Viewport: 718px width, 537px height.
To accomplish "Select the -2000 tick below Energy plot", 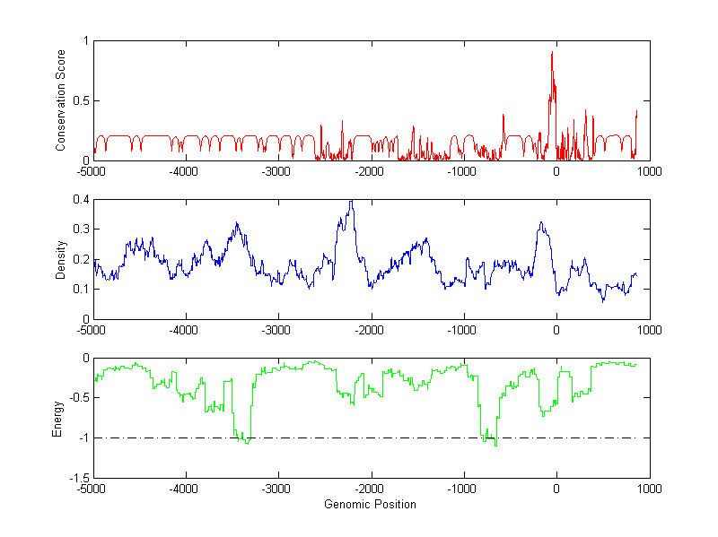I will (x=370, y=489).
